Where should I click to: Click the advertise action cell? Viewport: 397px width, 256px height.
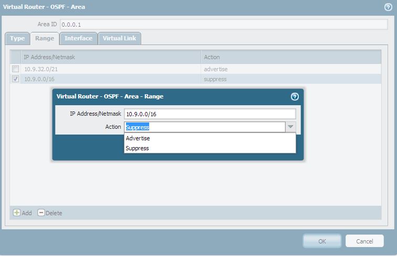point(291,69)
